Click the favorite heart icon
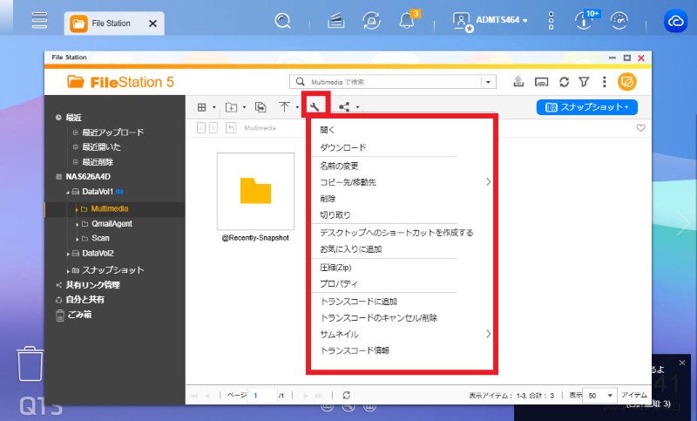697x421 pixels. [x=640, y=128]
